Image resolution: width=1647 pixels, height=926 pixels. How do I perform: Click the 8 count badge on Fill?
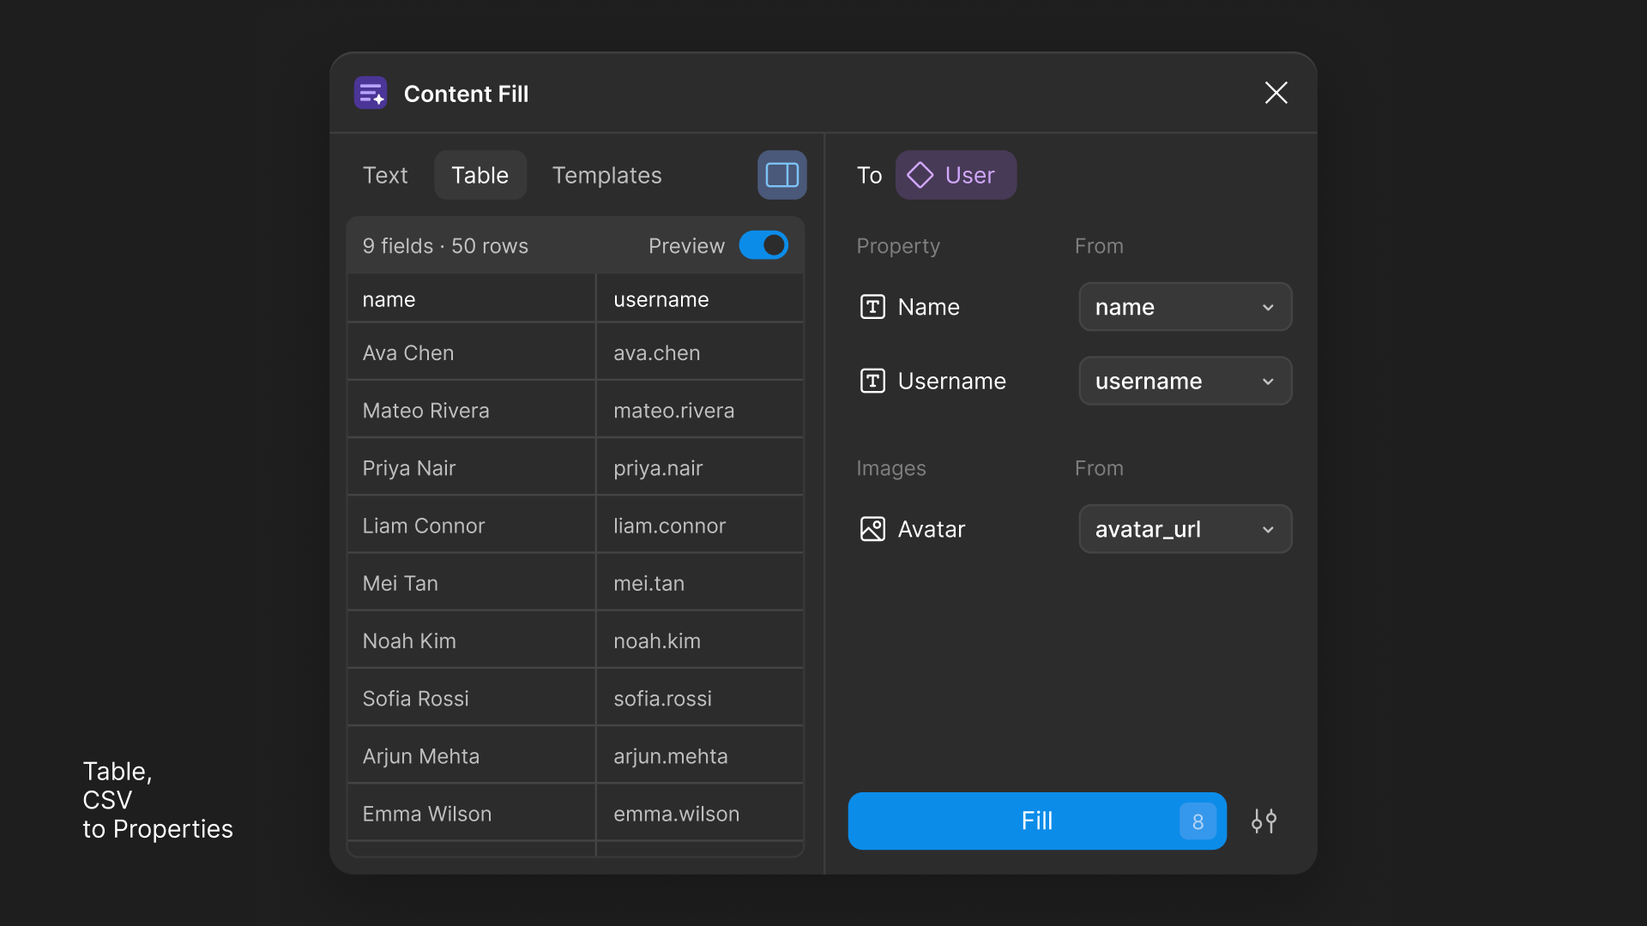[x=1198, y=821]
